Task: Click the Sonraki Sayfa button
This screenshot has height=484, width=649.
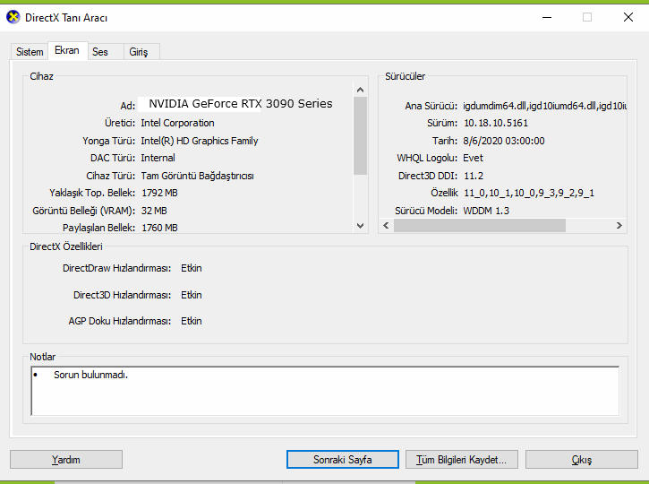Action: pyautogui.click(x=343, y=460)
